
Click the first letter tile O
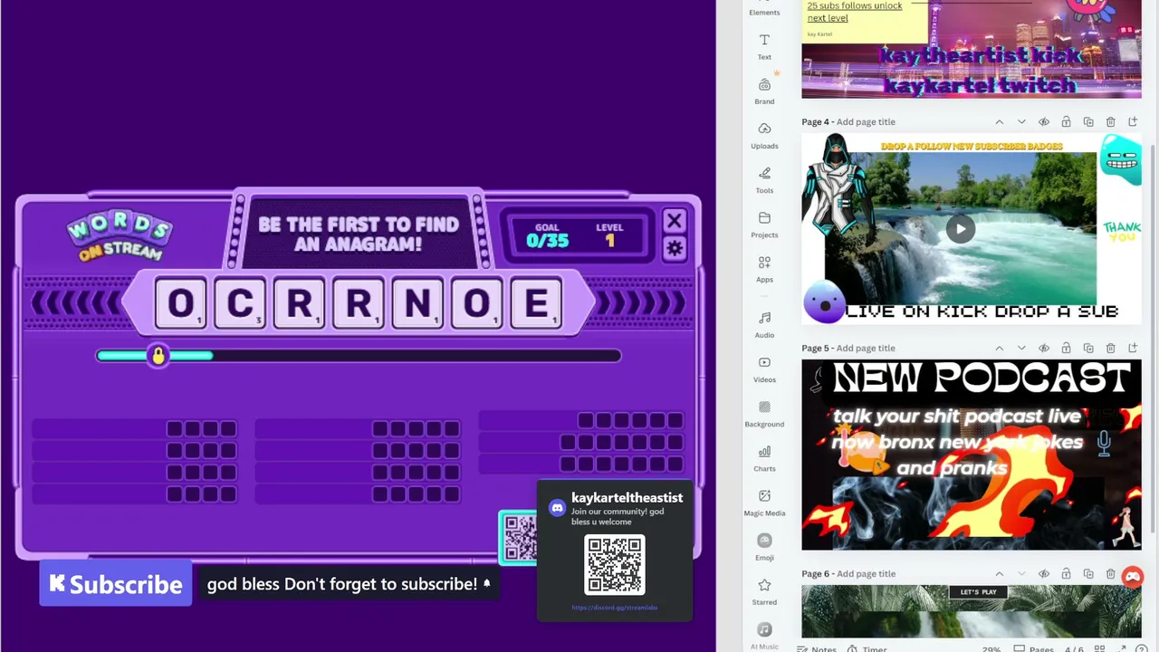[180, 304]
